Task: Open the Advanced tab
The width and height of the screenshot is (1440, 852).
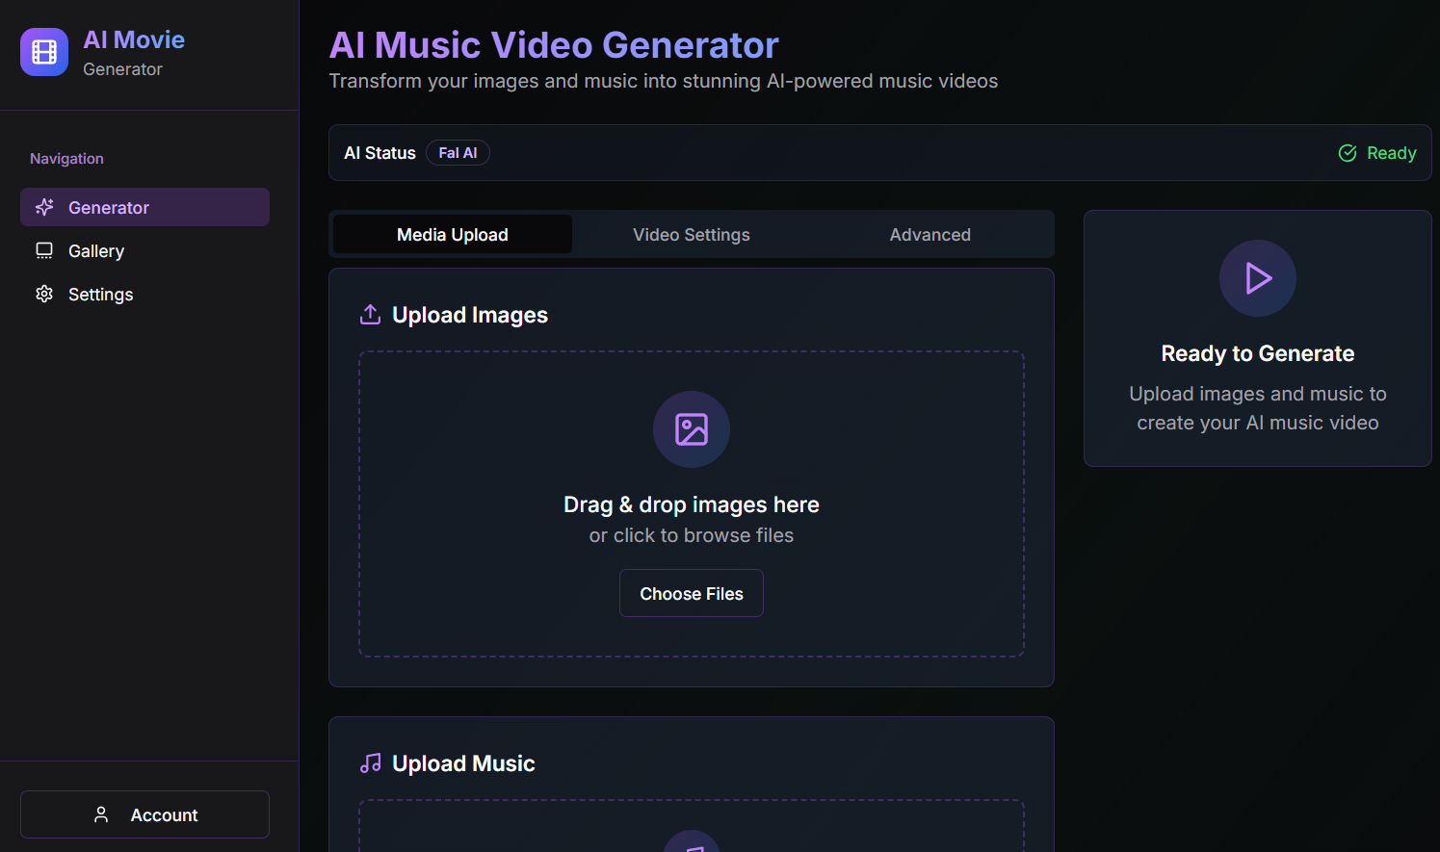Action: tap(929, 235)
